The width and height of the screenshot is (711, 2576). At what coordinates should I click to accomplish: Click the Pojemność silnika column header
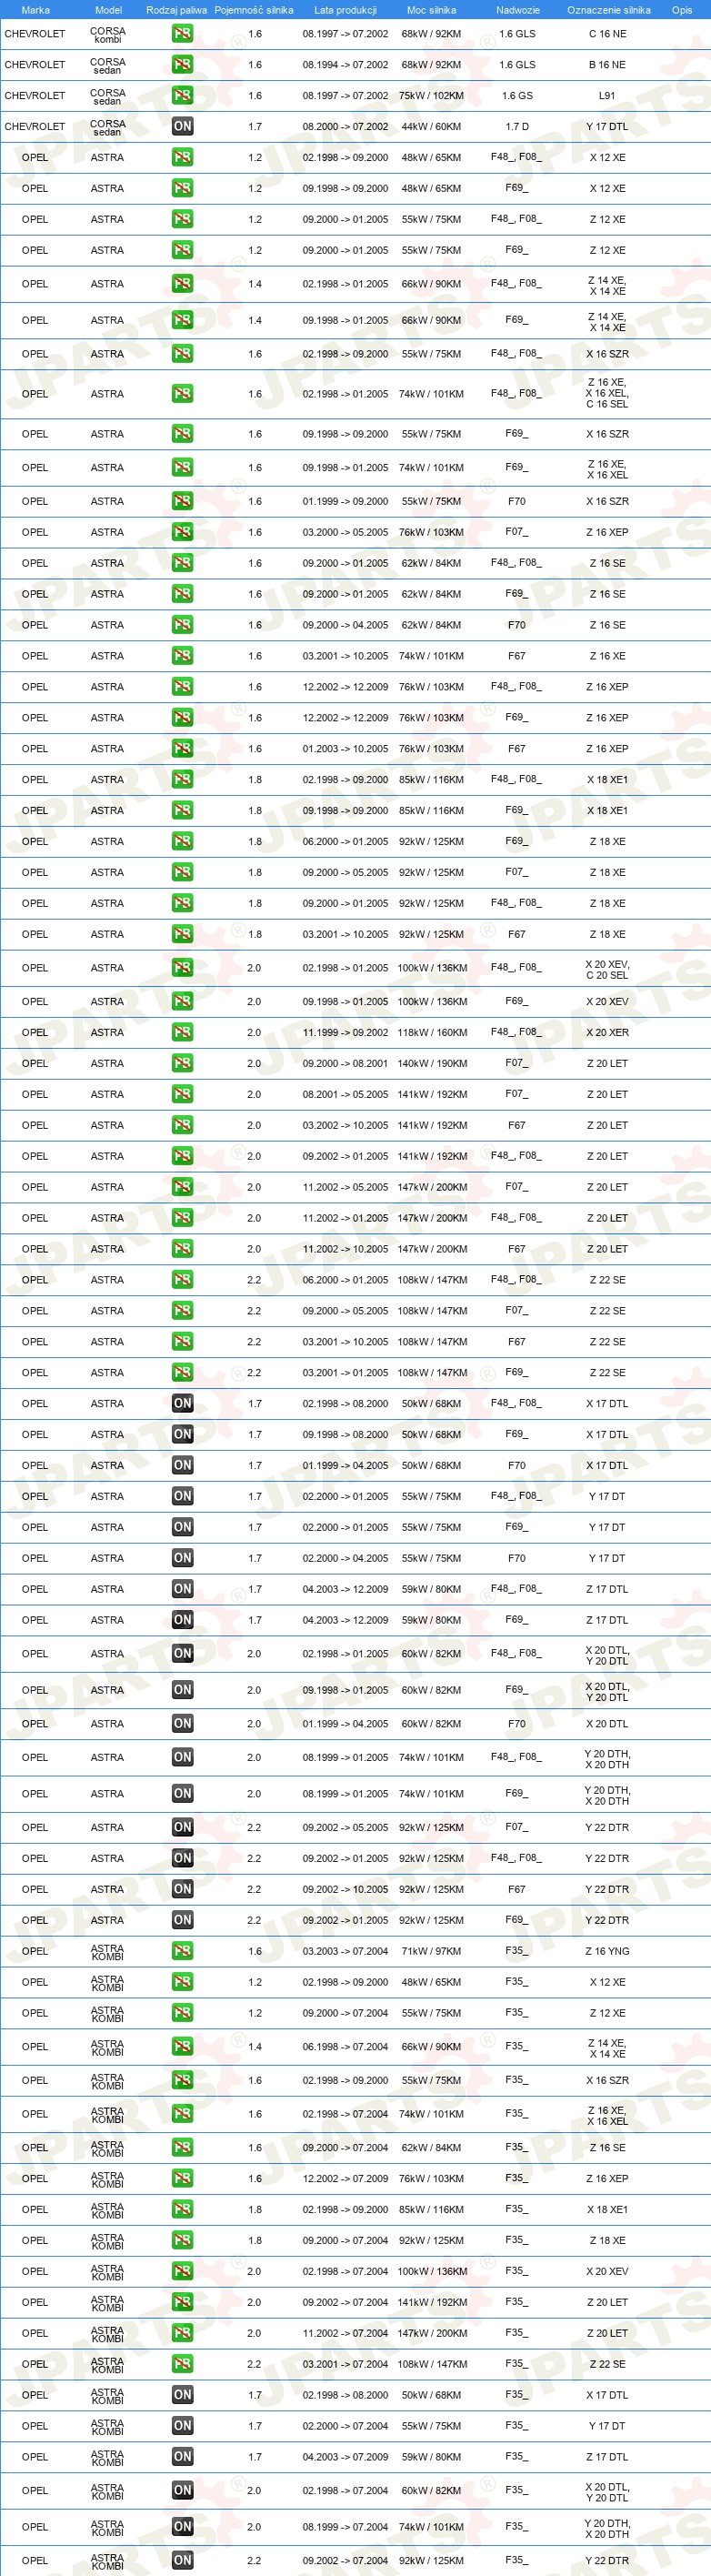tap(254, 10)
